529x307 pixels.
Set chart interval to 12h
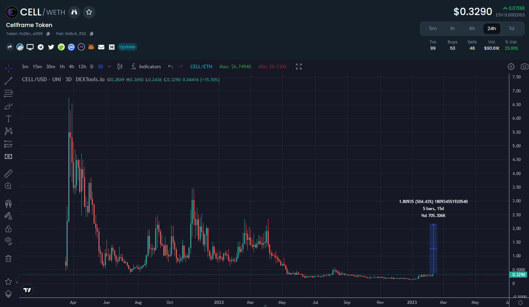pos(82,67)
